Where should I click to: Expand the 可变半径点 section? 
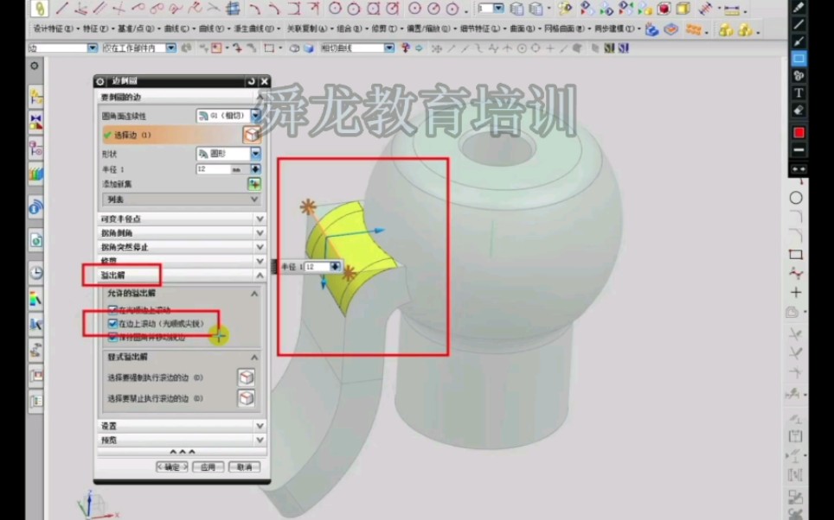coord(257,218)
